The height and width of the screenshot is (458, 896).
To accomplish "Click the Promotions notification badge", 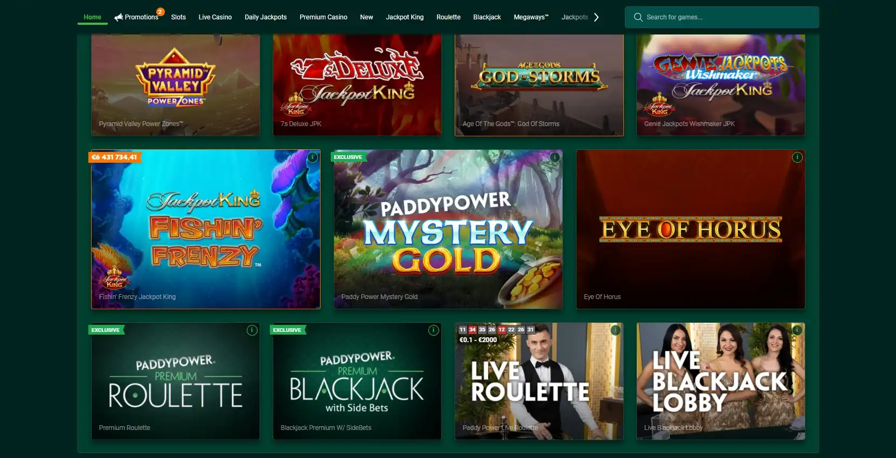I will (x=160, y=12).
